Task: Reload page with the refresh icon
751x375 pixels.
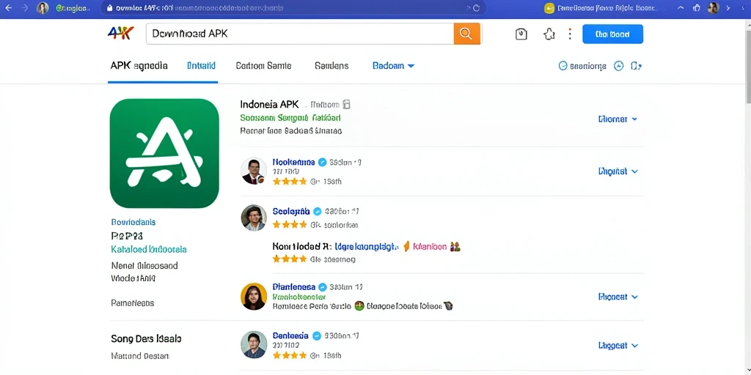Action: 476,8
